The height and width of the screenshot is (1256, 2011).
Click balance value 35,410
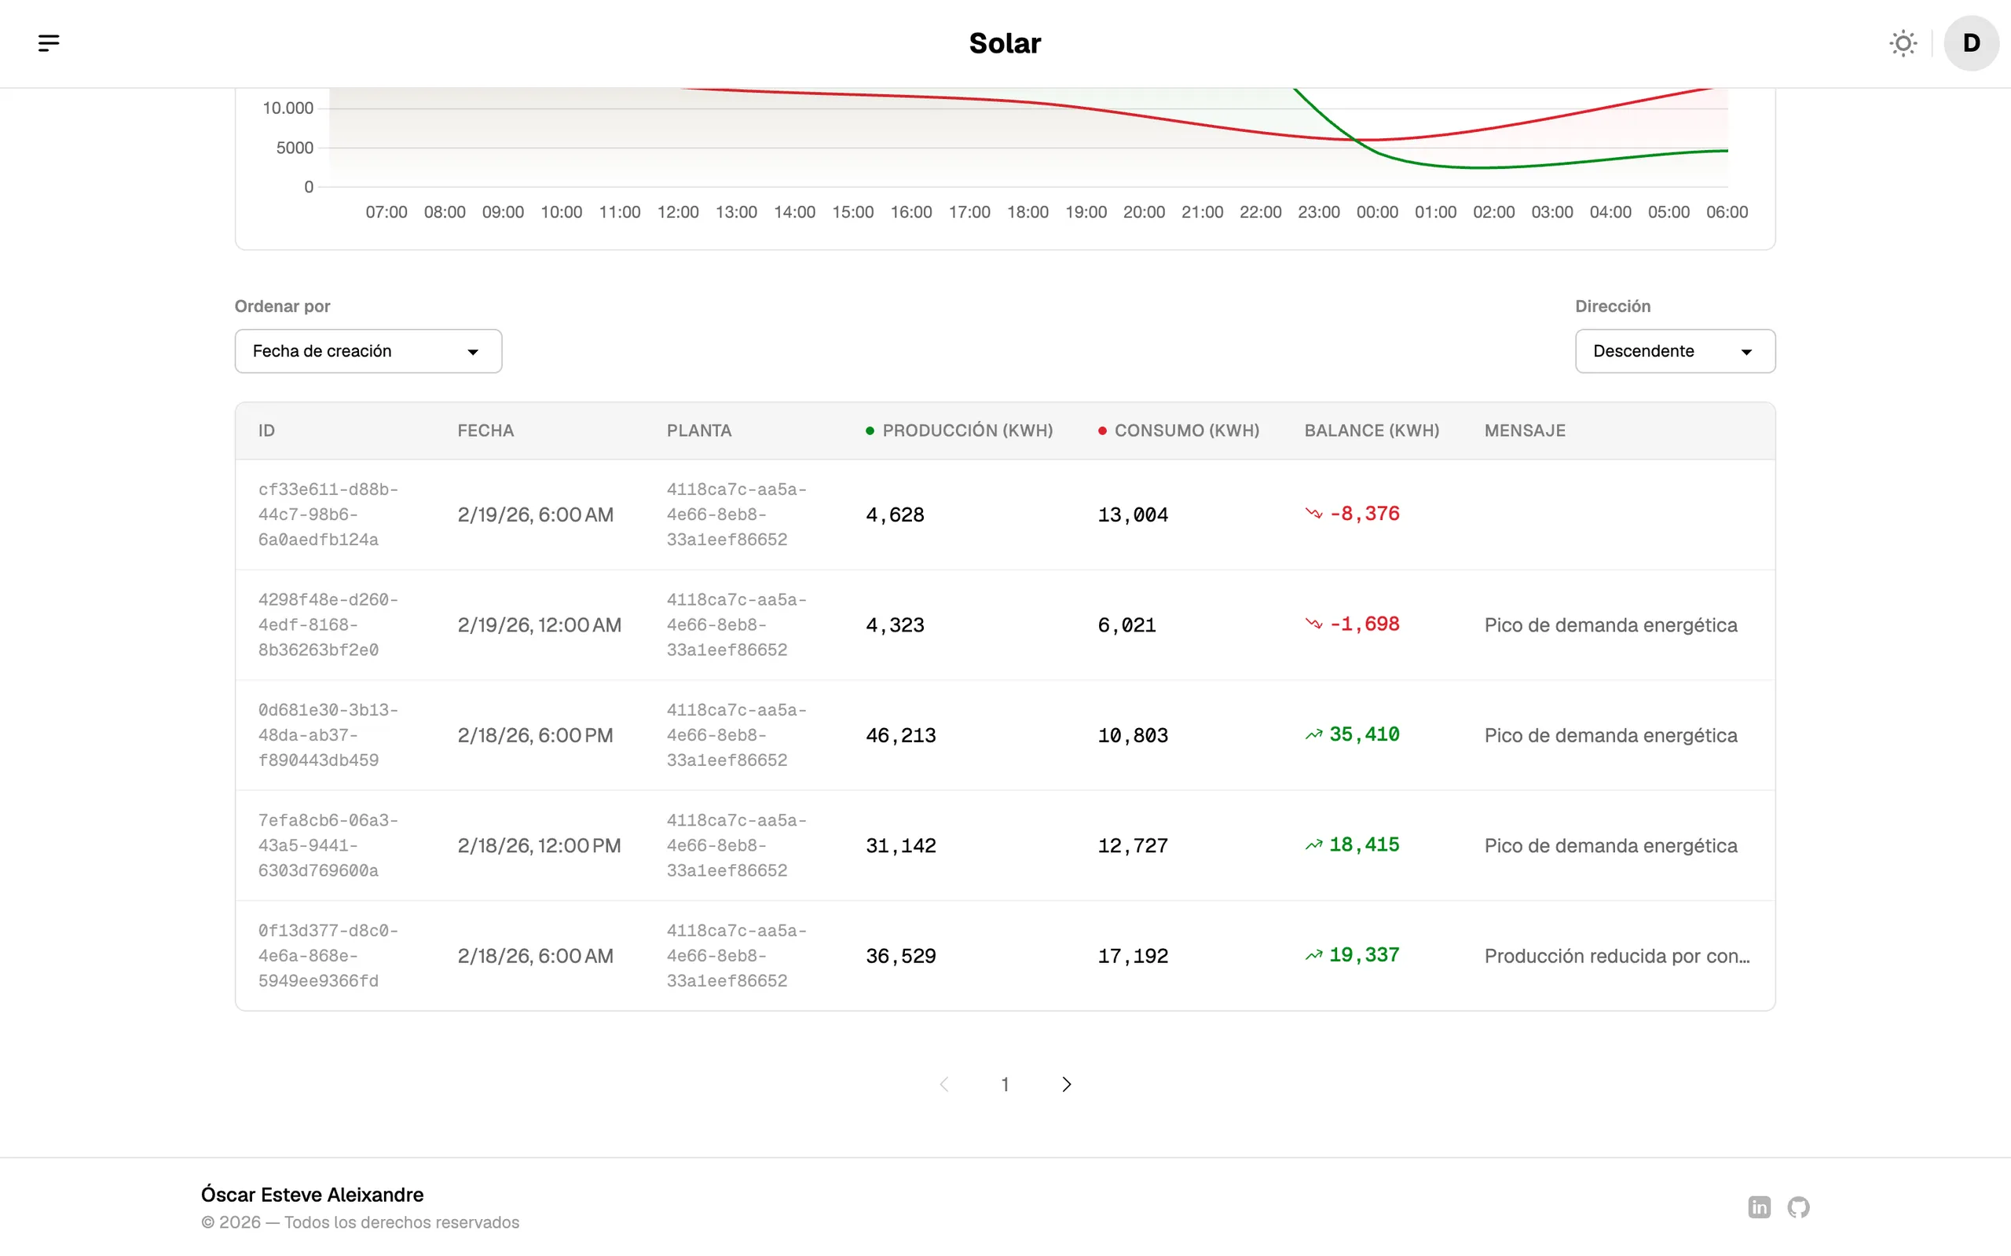[1364, 734]
